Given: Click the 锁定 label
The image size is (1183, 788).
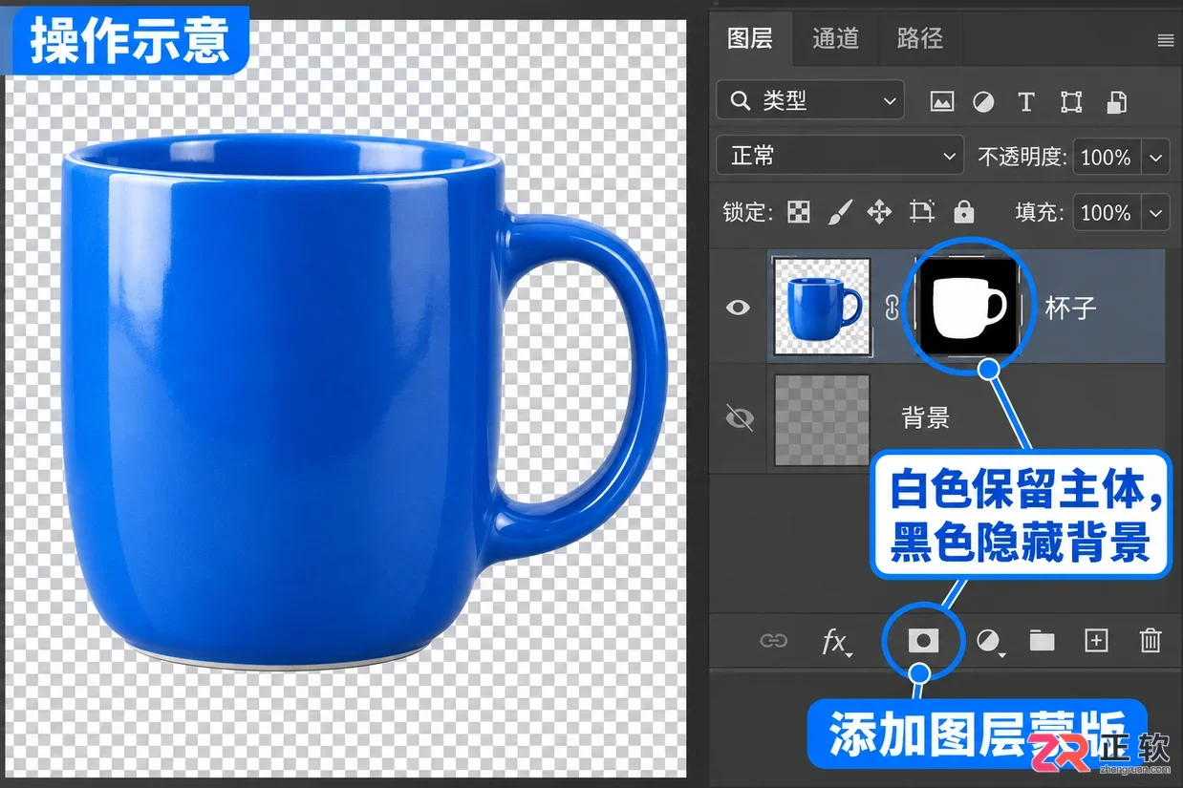Looking at the screenshot, I should 748,212.
